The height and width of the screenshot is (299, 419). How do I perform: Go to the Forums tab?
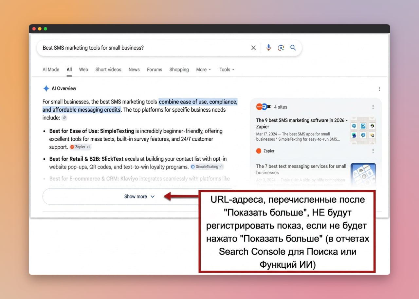pyautogui.click(x=155, y=70)
